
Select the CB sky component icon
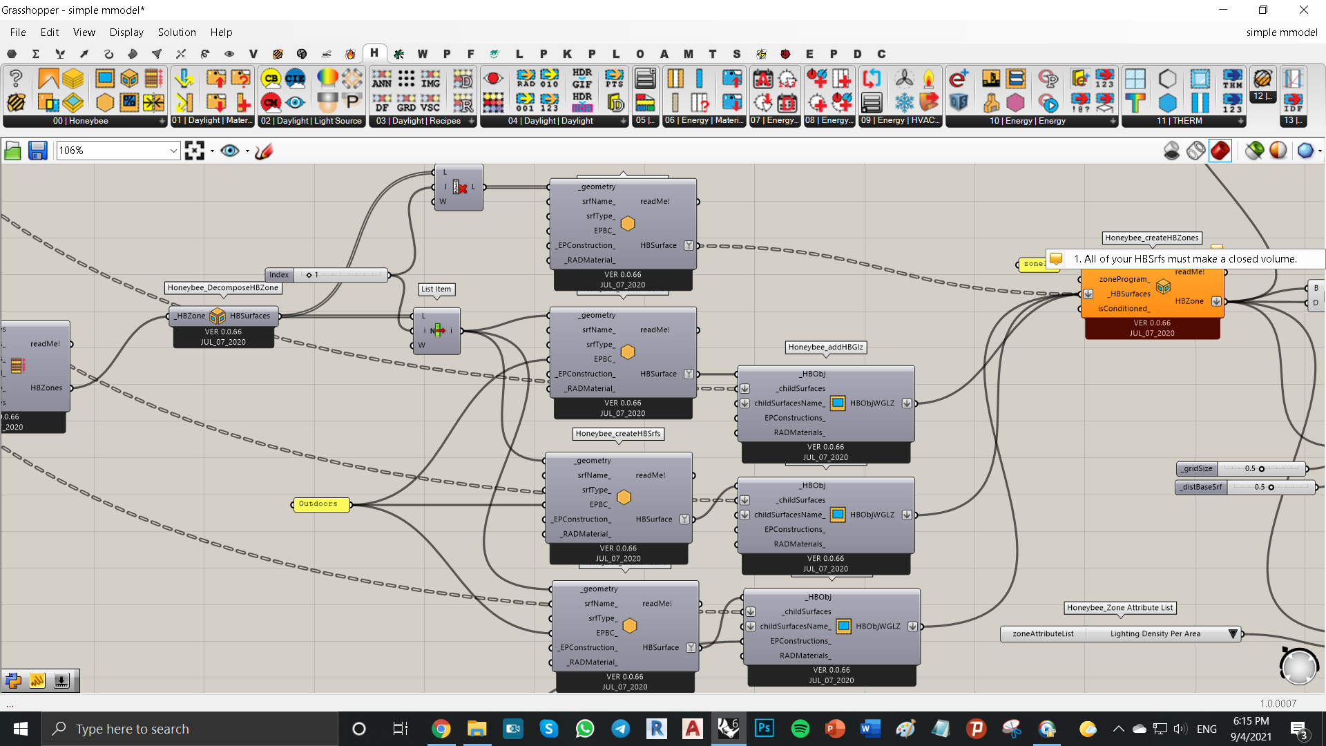click(271, 79)
